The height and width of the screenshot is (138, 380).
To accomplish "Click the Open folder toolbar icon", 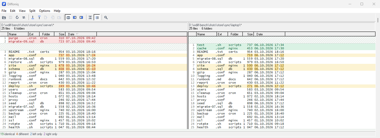I will tap(4, 17).
